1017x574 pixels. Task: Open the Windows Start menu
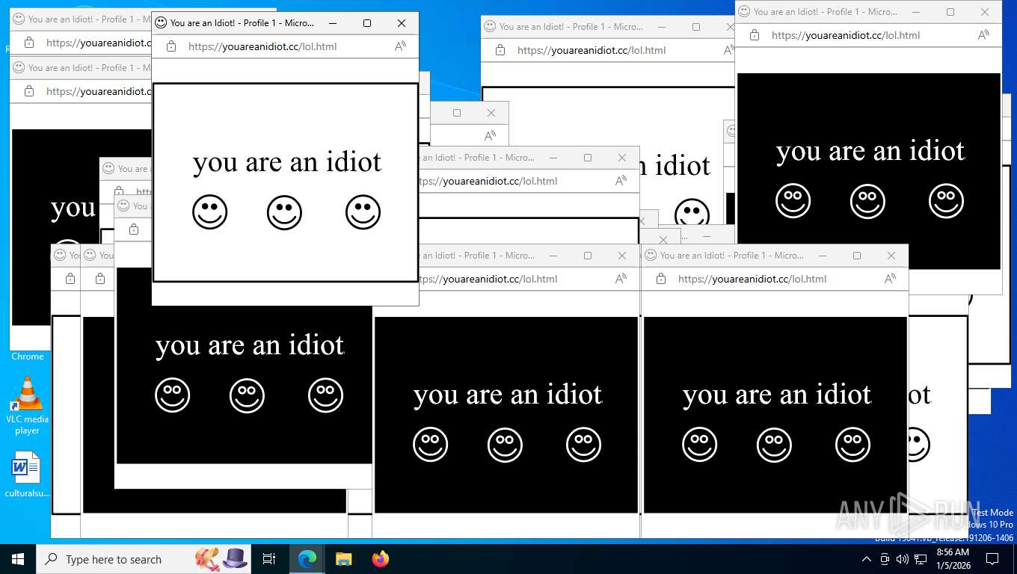(17, 559)
